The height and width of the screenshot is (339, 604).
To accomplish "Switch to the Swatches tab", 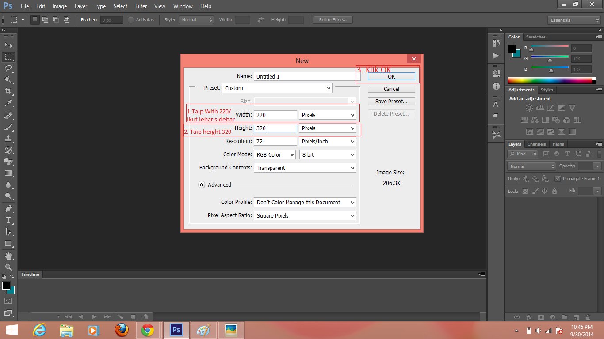I will (535, 37).
